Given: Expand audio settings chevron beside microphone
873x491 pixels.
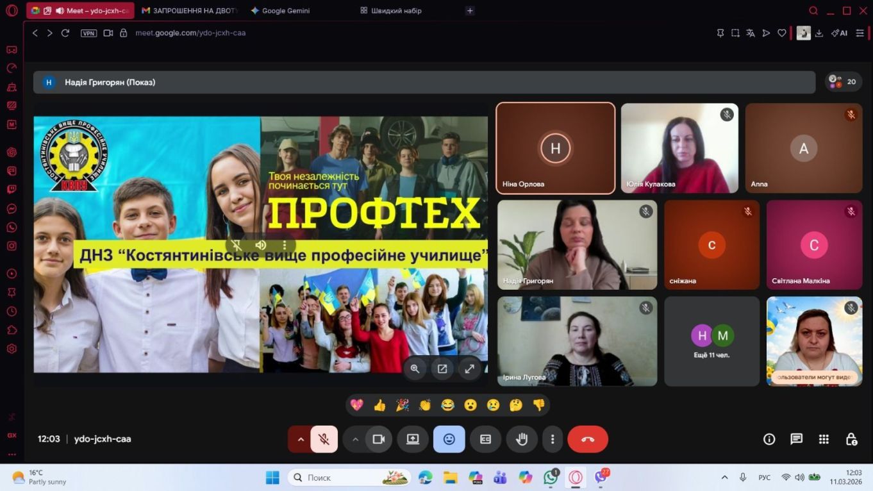Looking at the screenshot, I should click(300, 439).
